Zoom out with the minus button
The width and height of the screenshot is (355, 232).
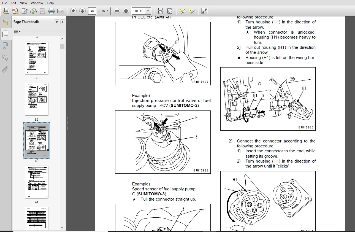pyautogui.click(x=117, y=11)
